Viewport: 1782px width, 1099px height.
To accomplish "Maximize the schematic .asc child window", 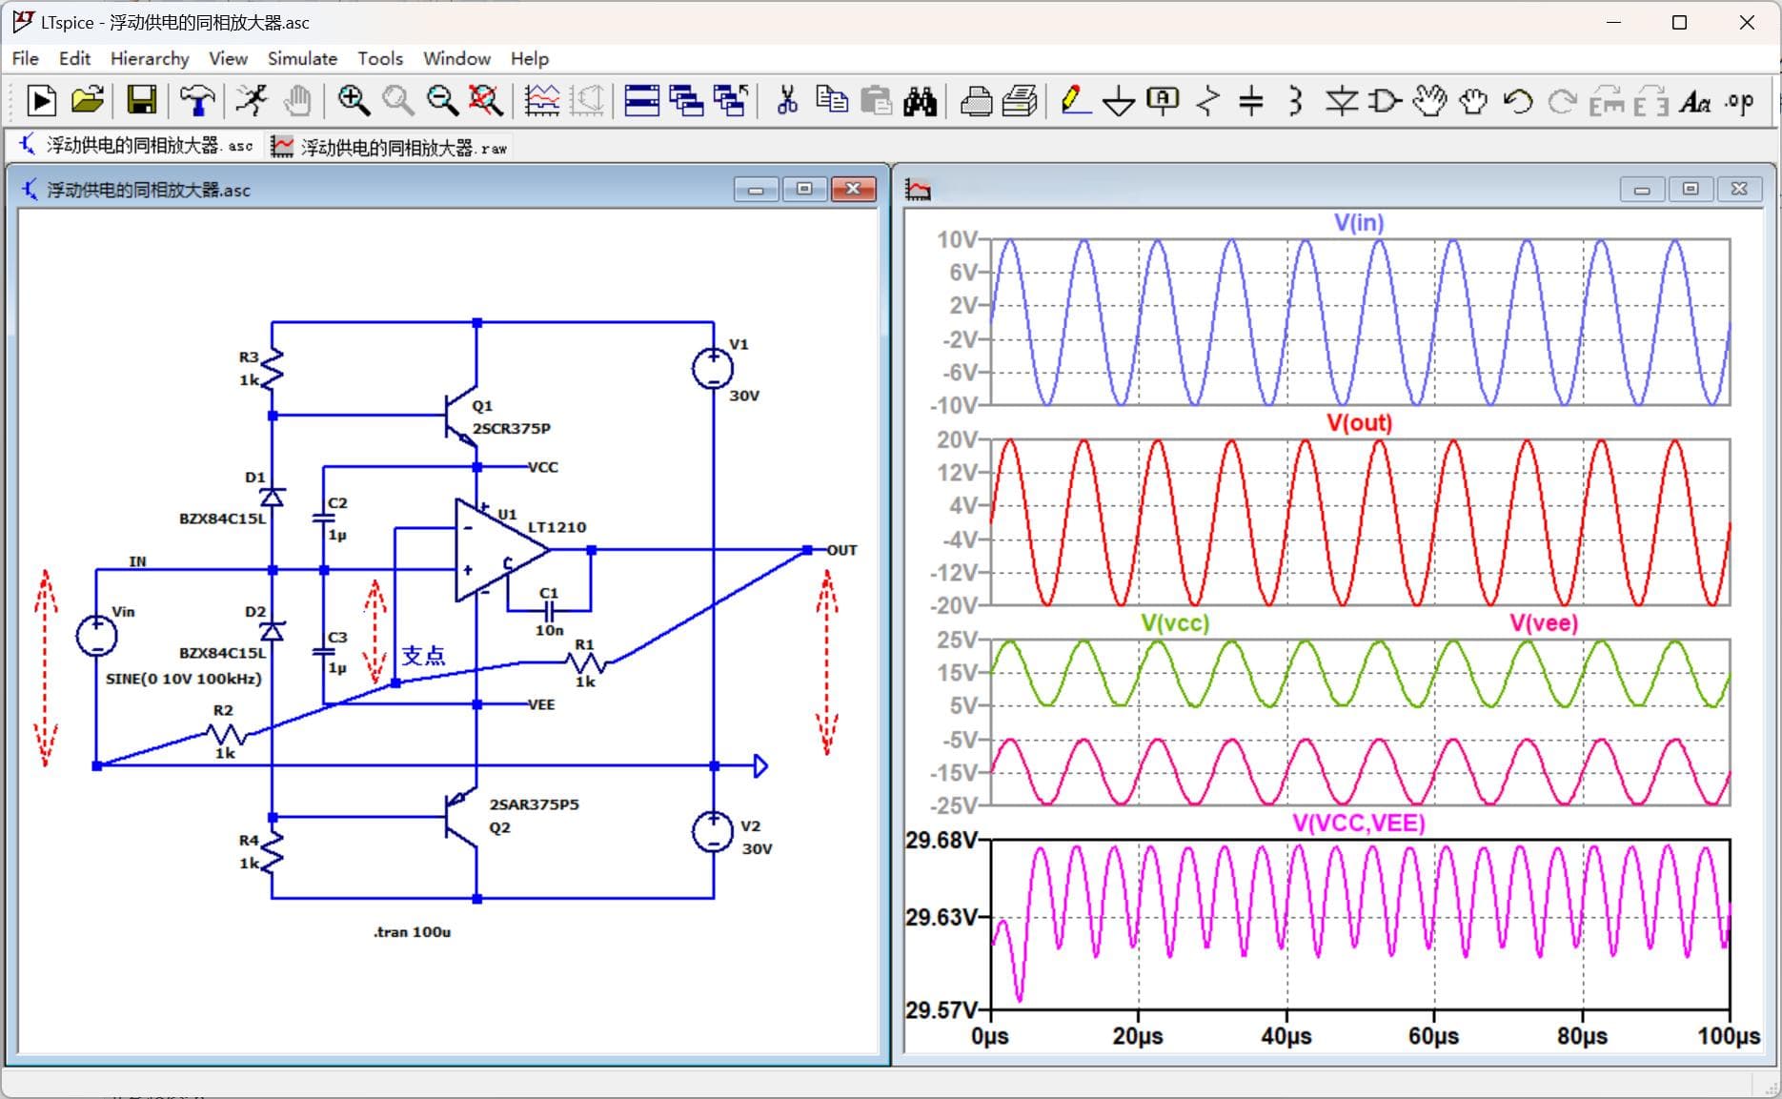I will pos(804,190).
